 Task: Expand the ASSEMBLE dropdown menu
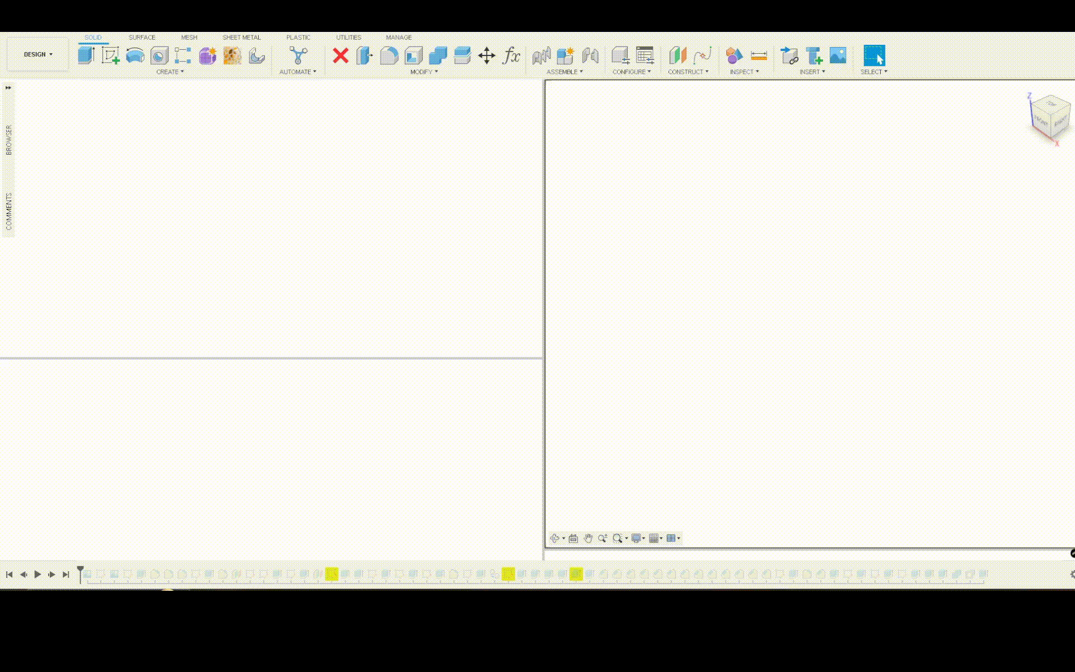[564, 72]
